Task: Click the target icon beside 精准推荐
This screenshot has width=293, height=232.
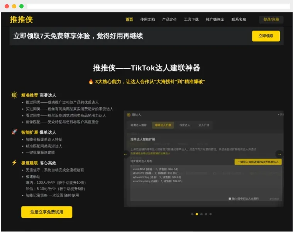Action: 14,95
